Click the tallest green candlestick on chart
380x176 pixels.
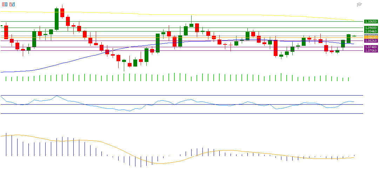point(56,20)
